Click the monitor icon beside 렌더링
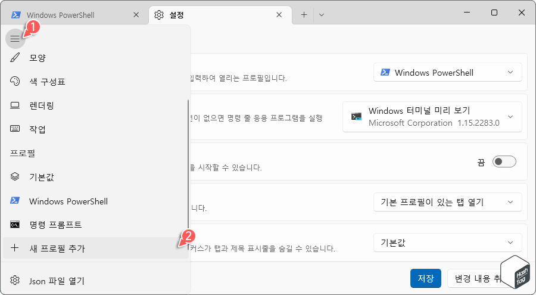The image size is (536, 295). click(x=15, y=105)
